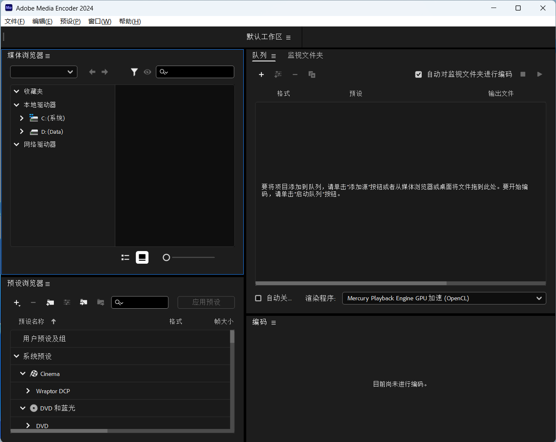Image resolution: width=556 pixels, height=442 pixels.
Task: Open the 预设浏览器 panel menu icon
Action: pos(48,284)
